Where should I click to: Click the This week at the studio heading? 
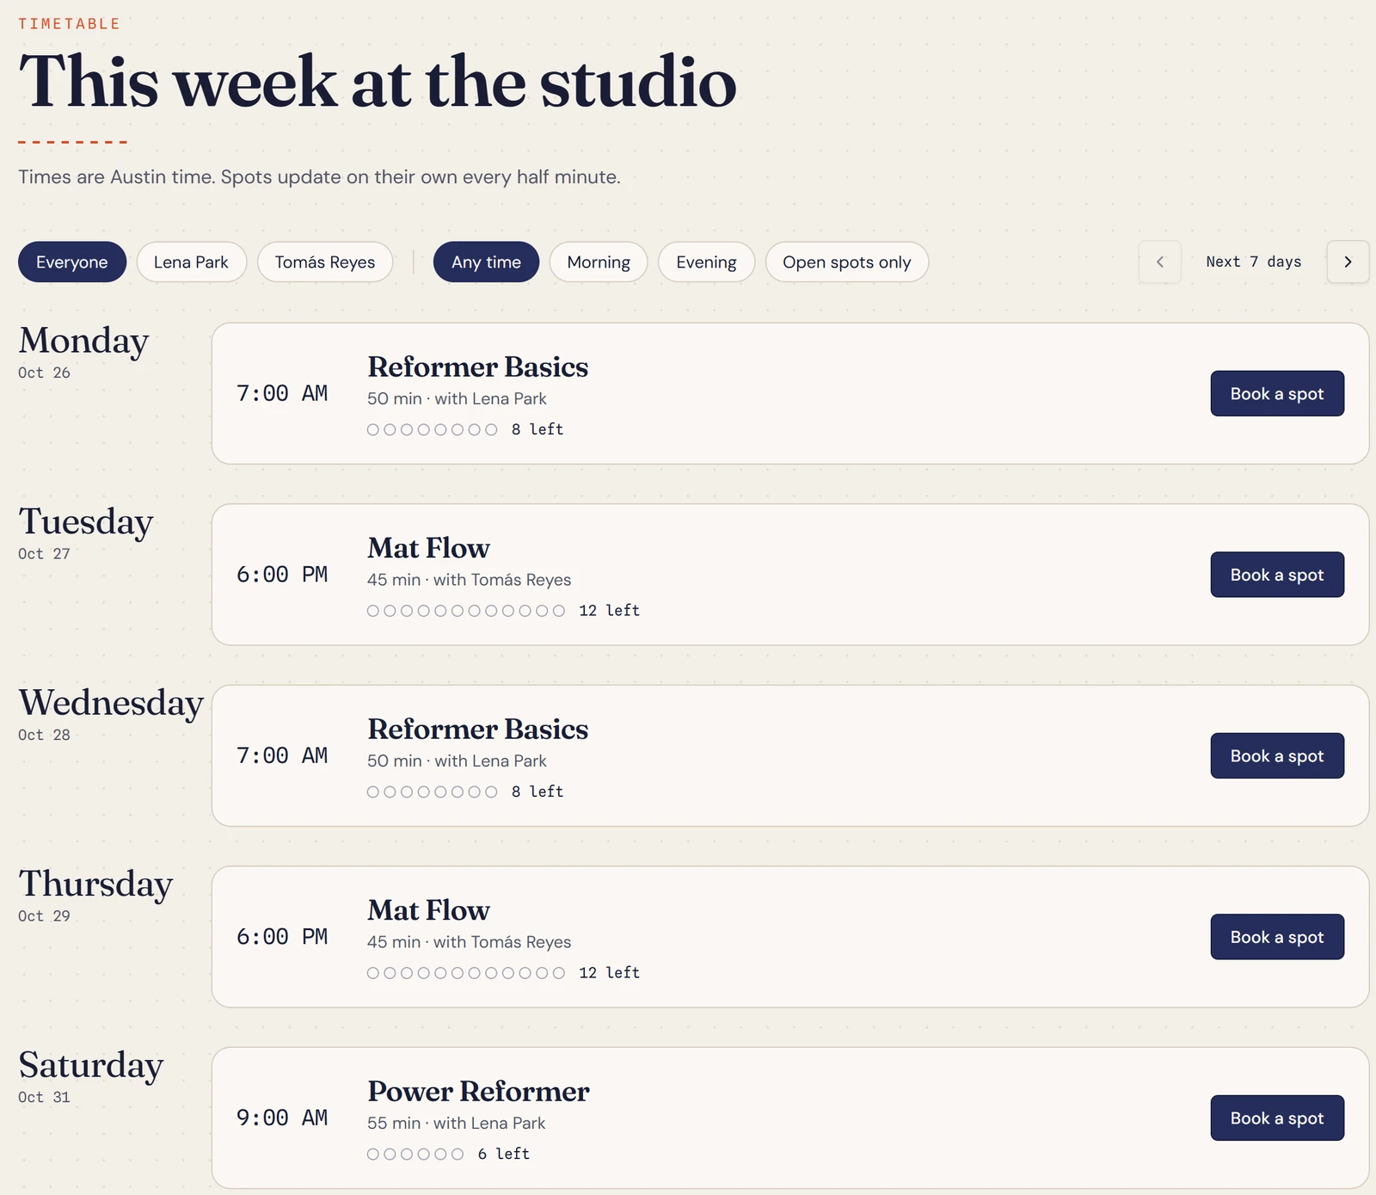pos(378,82)
